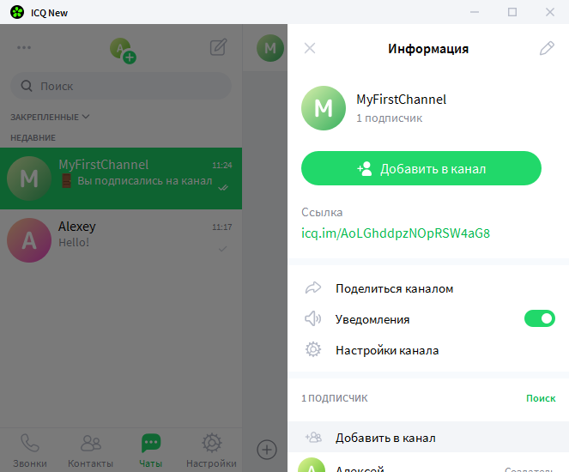This screenshot has height=472, width=569.
Task: Click Поиск in subscribers section
Action: (541, 398)
